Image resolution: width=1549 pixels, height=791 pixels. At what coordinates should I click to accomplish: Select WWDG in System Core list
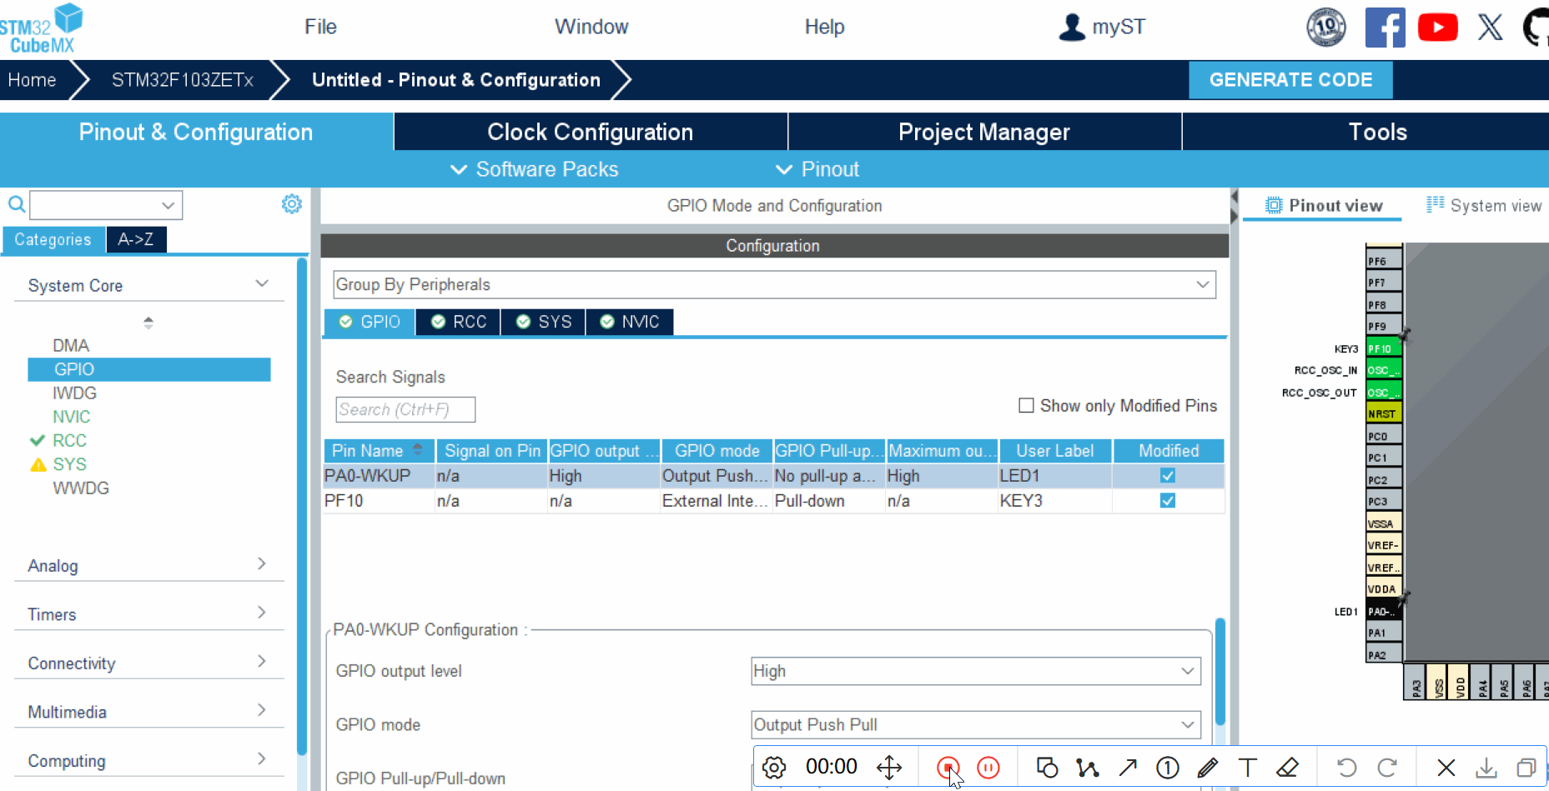click(81, 488)
